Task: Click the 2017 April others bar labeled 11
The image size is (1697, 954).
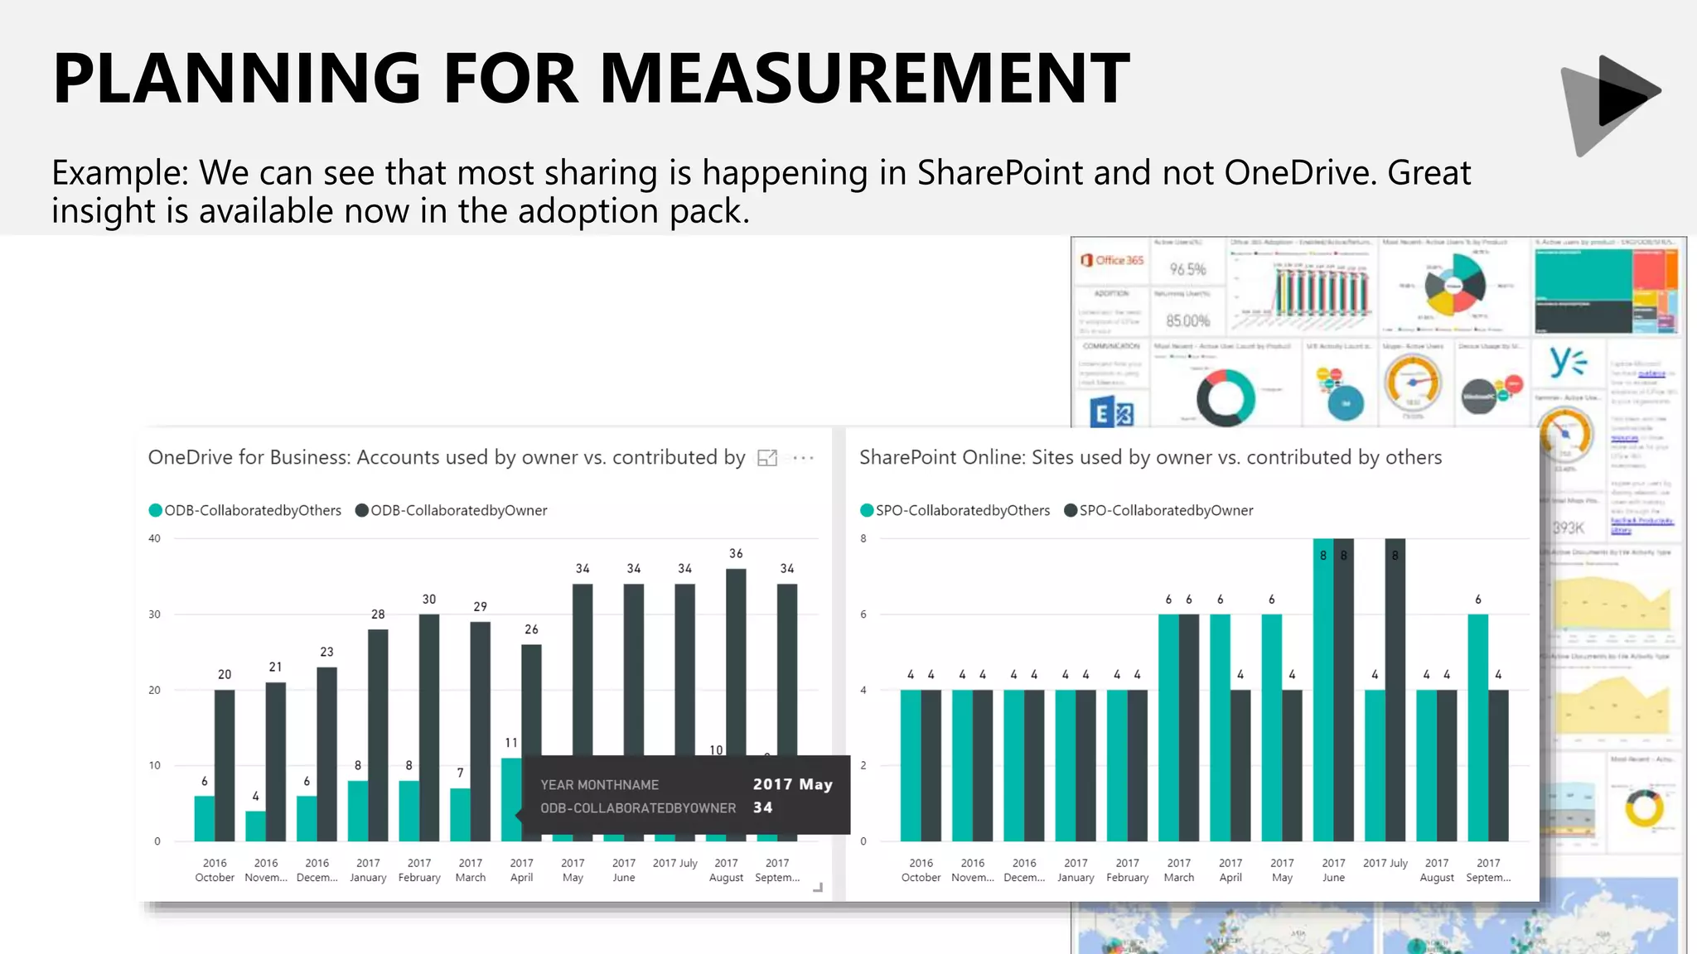Action: coord(511,799)
